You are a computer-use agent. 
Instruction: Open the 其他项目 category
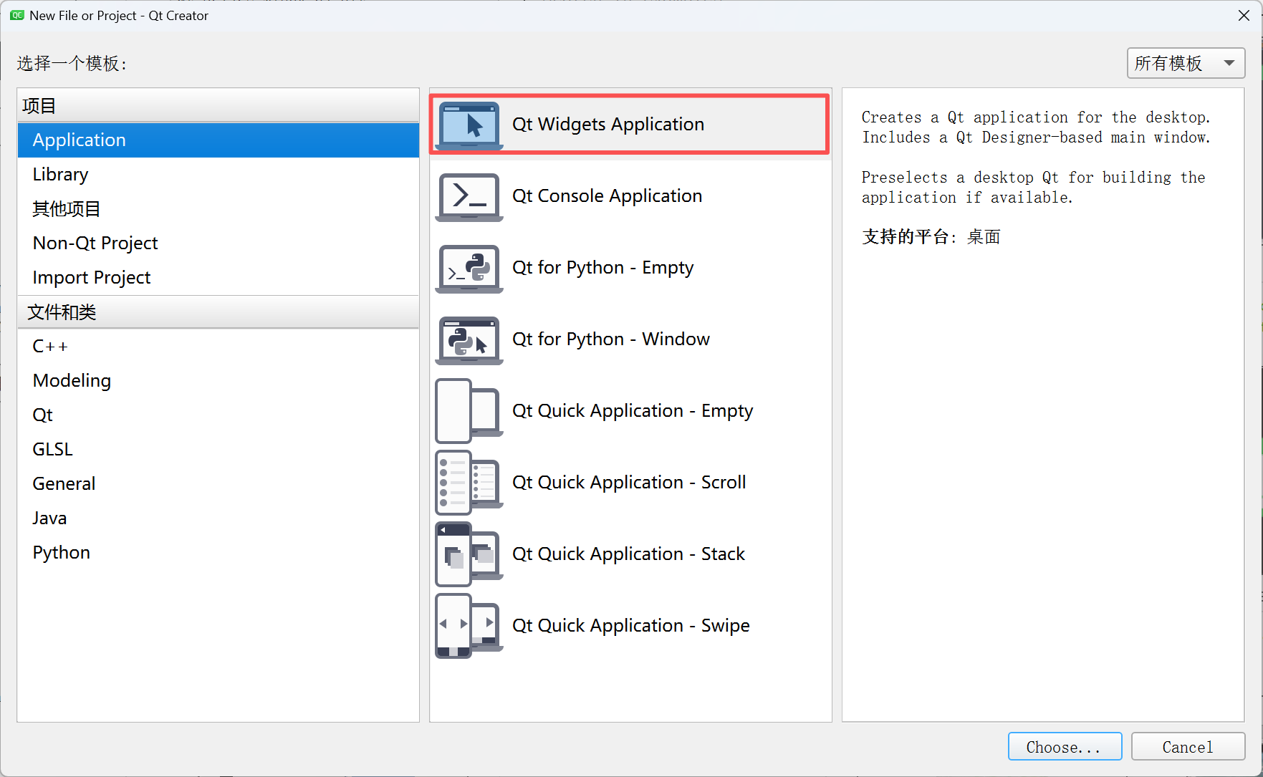tap(218, 209)
